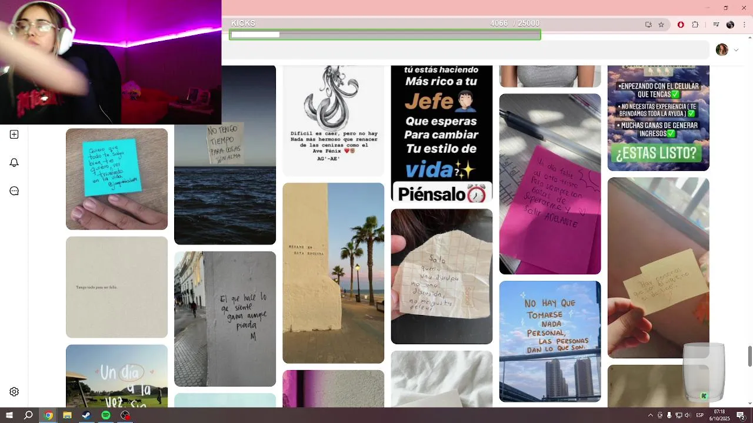Image resolution: width=753 pixels, height=423 pixels.
Task: Open the 'Un día a la vez' pin
Action: [x=116, y=376]
